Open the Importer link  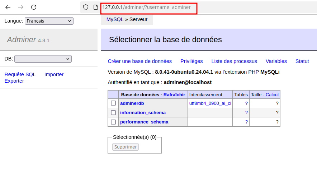tap(54, 74)
